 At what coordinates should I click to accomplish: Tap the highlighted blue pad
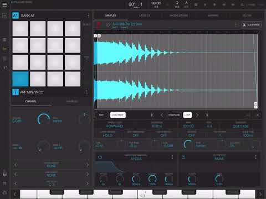tap(21, 78)
